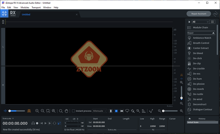Click the iZotope logo icon

4,14
